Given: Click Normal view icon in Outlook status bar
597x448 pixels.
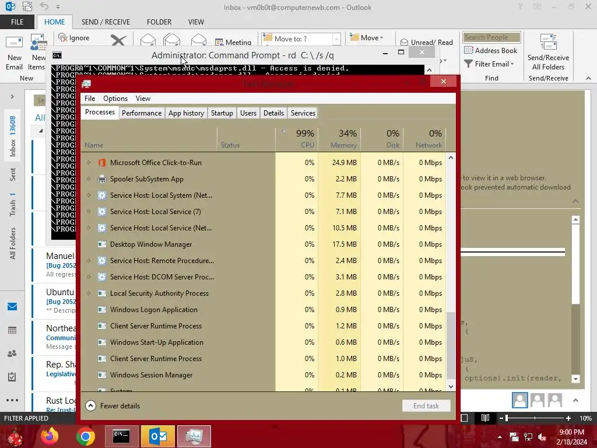Looking at the screenshot, I should coord(464,418).
